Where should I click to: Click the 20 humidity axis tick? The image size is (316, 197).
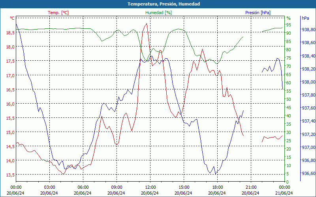tap(289, 149)
